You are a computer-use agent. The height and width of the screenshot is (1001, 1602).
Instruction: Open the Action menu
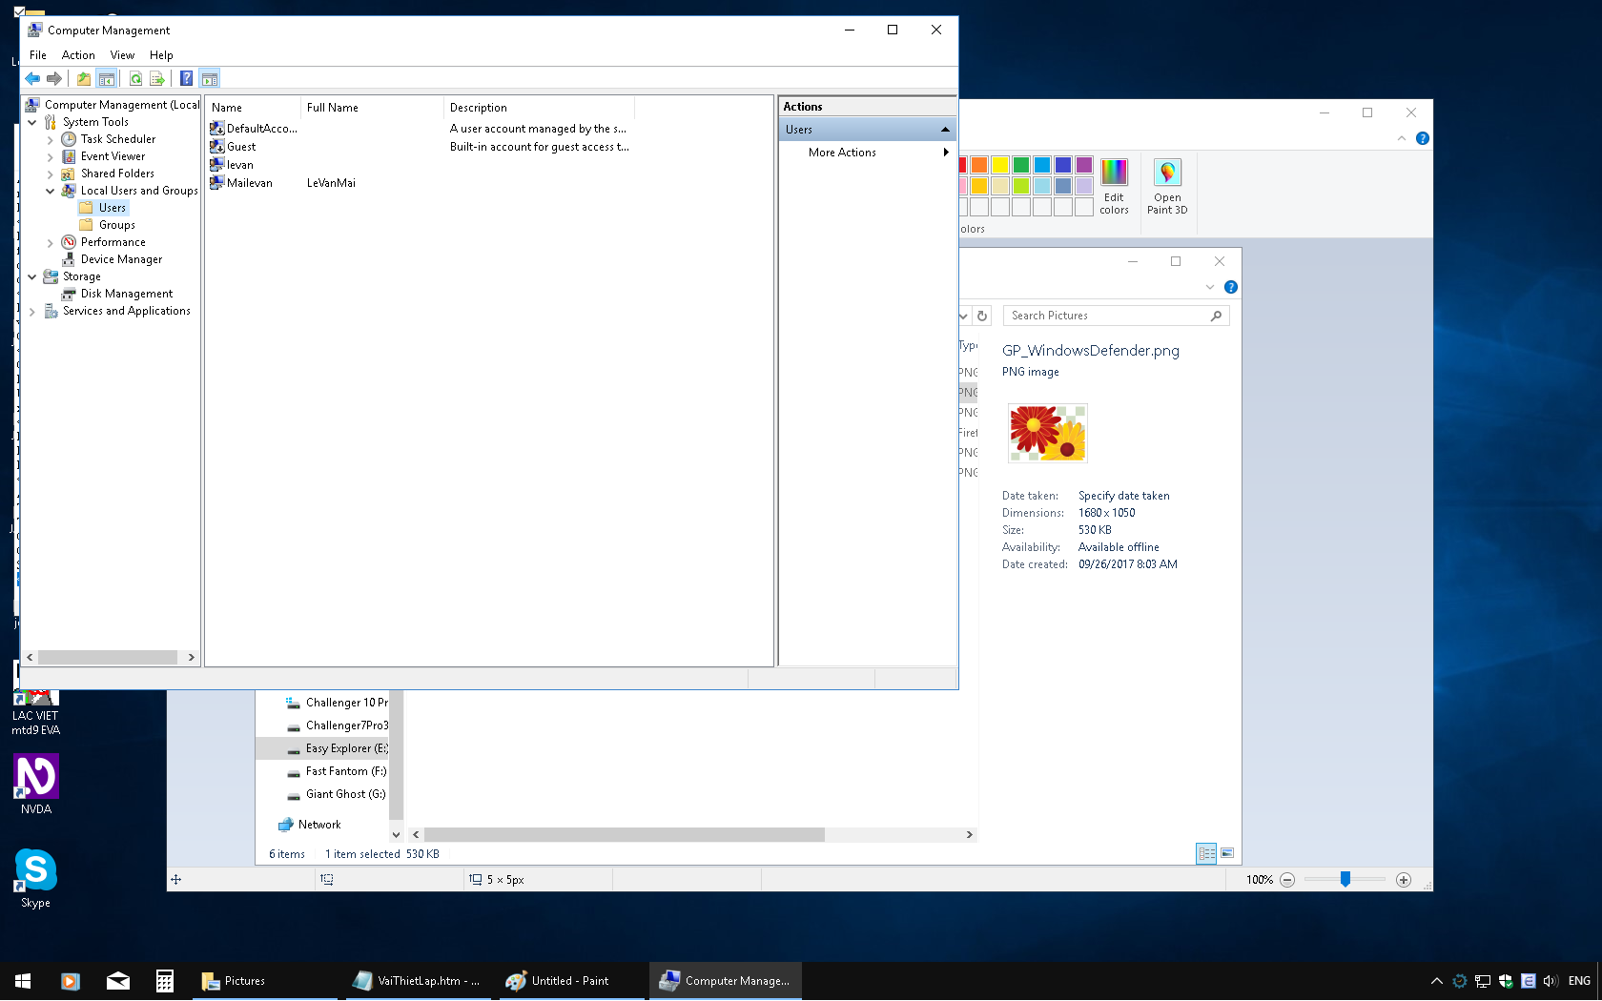click(78, 54)
